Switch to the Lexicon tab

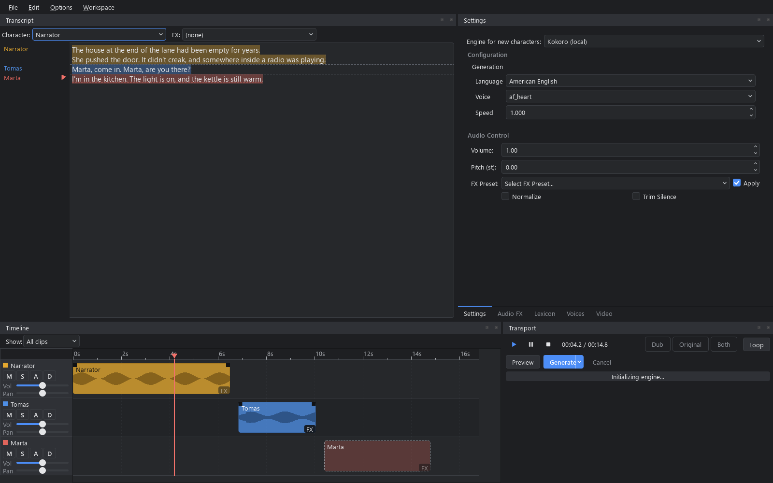tap(544, 313)
